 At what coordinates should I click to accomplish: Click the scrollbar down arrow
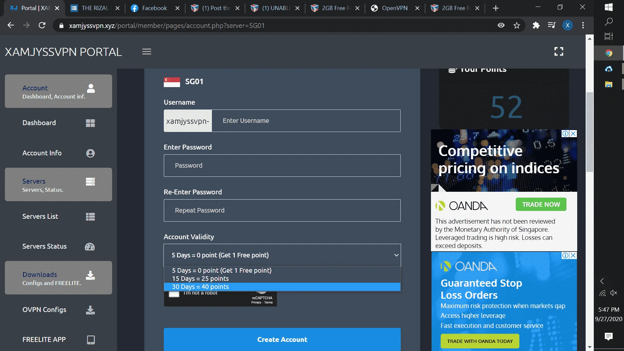590,347
